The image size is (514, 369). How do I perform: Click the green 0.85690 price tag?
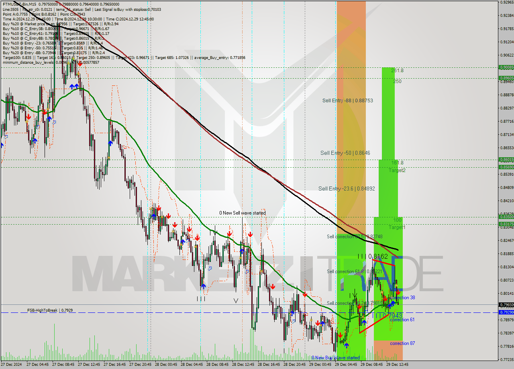pyautogui.click(x=506, y=167)
